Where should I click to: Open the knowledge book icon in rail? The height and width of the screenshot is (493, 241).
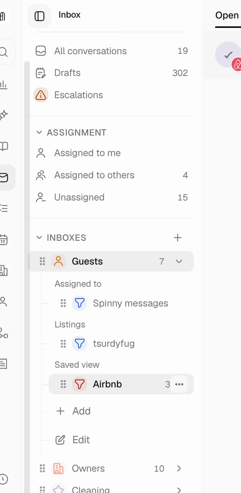4,146
